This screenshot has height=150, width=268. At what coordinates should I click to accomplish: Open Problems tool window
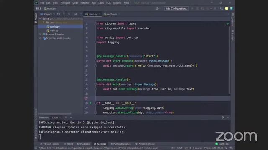83,144
